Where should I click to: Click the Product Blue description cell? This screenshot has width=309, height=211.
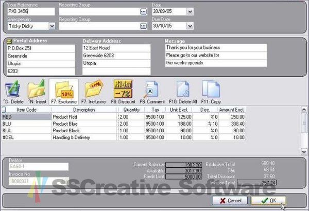point(84,124)
